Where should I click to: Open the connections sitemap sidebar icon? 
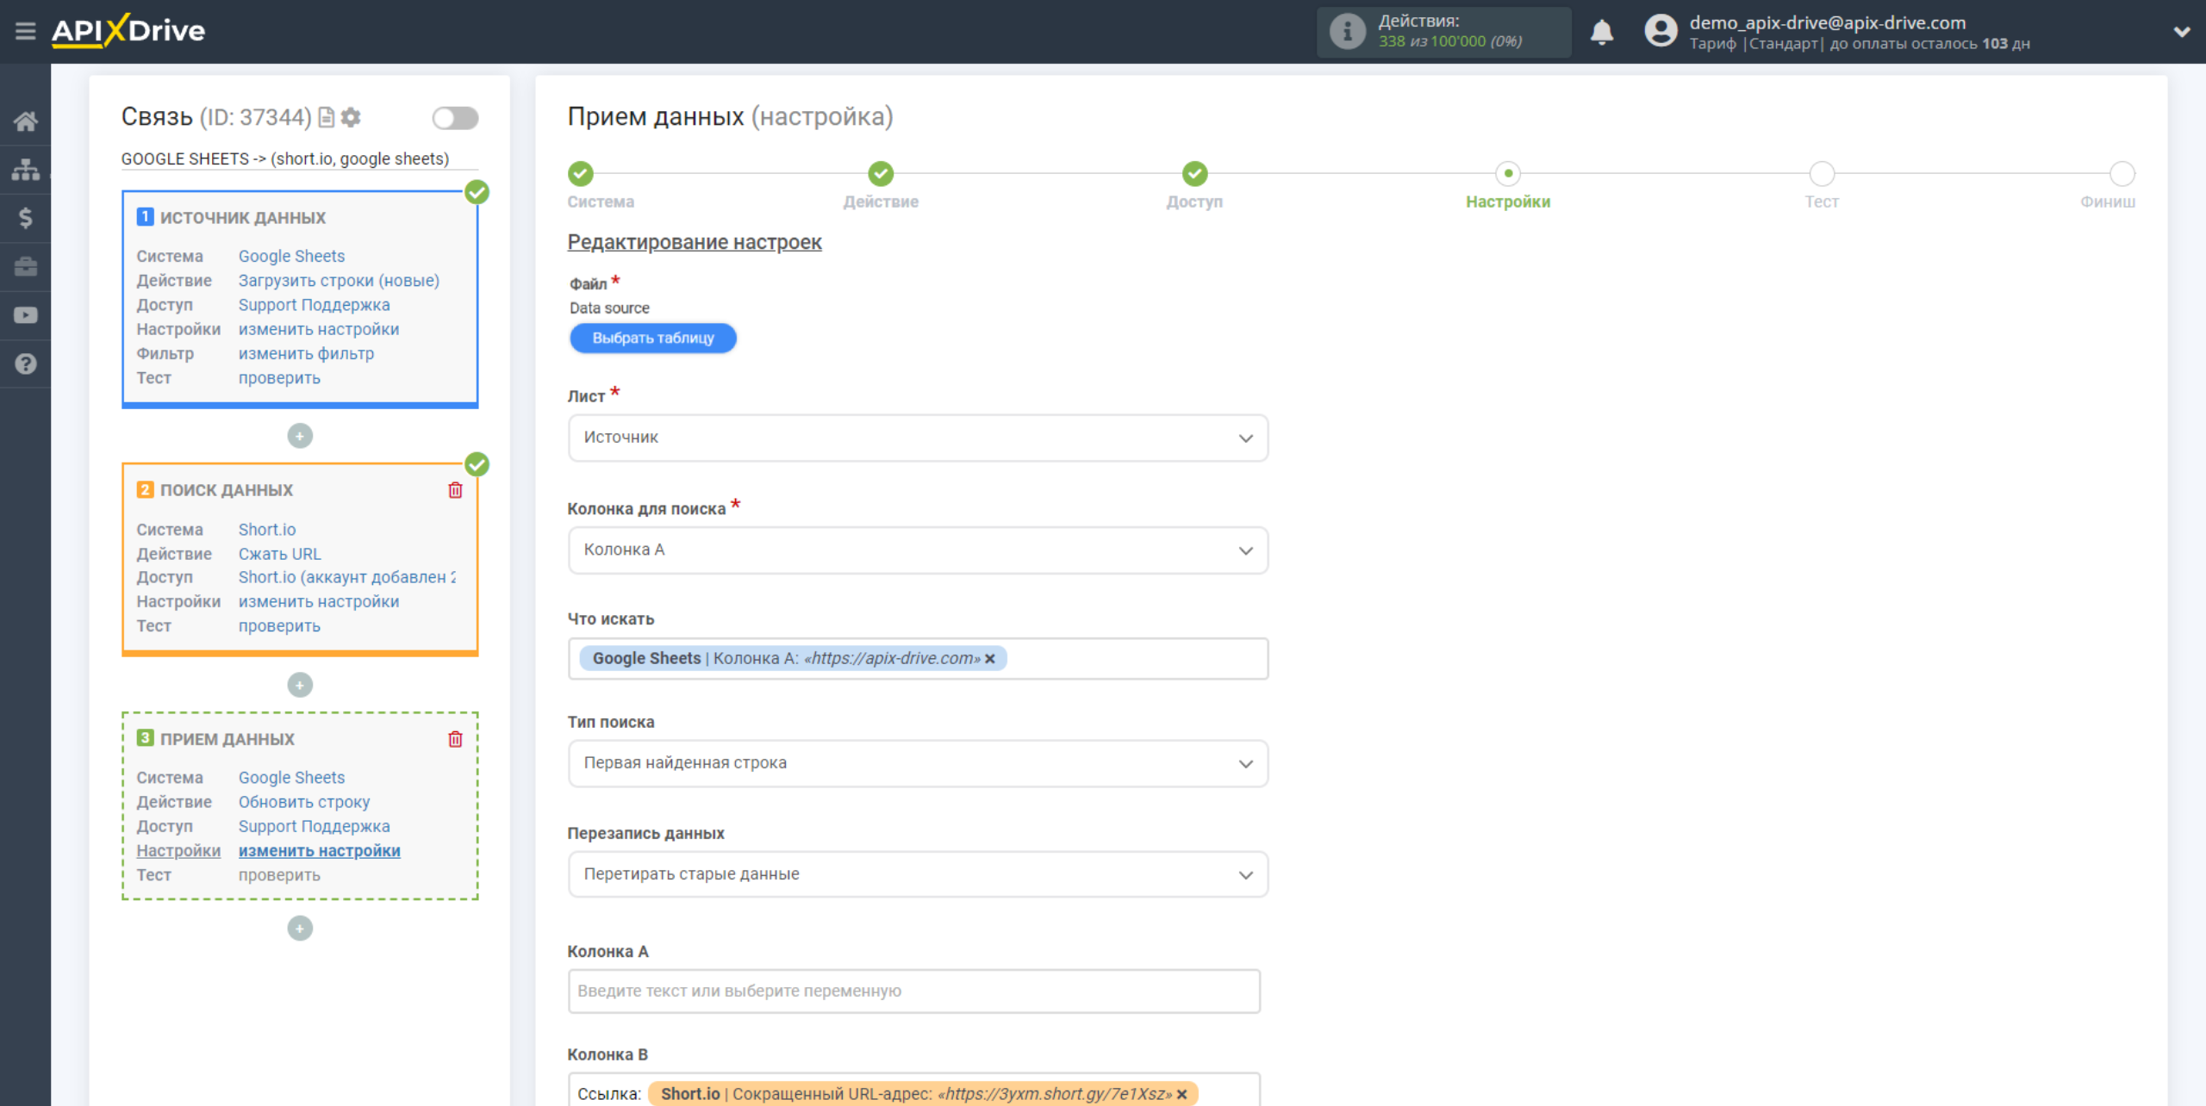25,170
